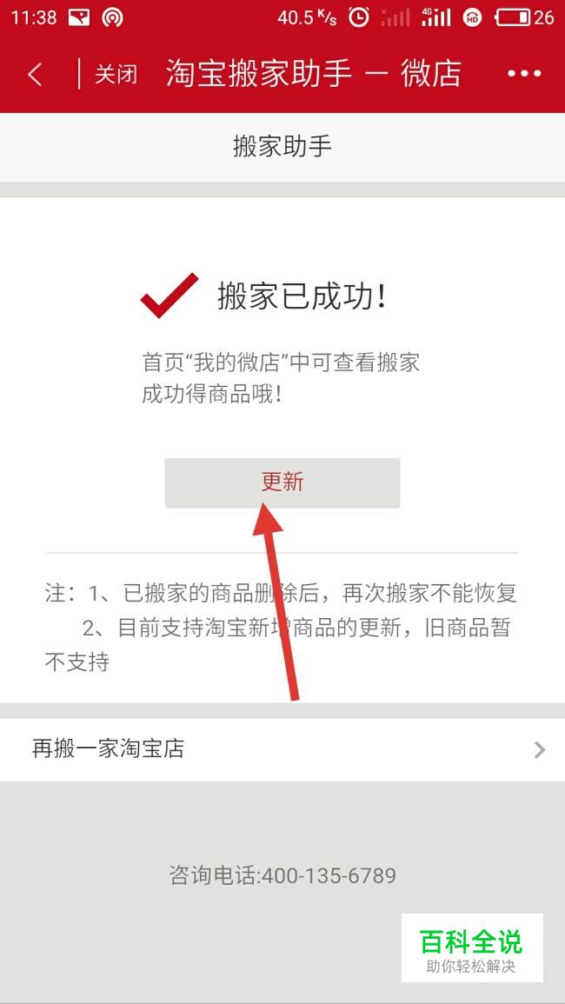This screenshot has height=1004, width=565.
Task: Tap the 淘宝搬家助手 — 微店 page title
Action: [313, 74]
